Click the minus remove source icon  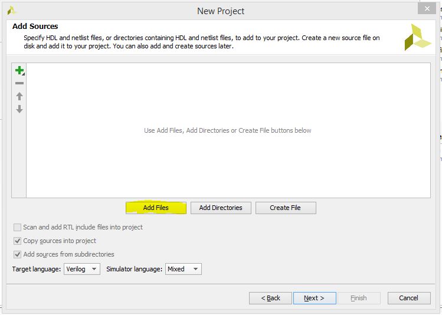click(19, 83)
